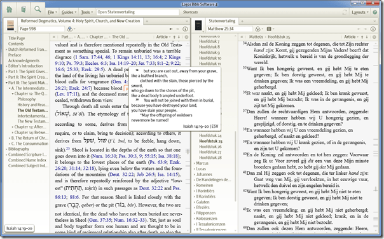Click Hoofdstuk 25 breadcrumb in locator bar
Image resolution: width=384 pixels, height=239 pixels.
[x=278, y=37]
